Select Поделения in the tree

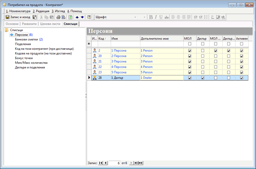23,44
